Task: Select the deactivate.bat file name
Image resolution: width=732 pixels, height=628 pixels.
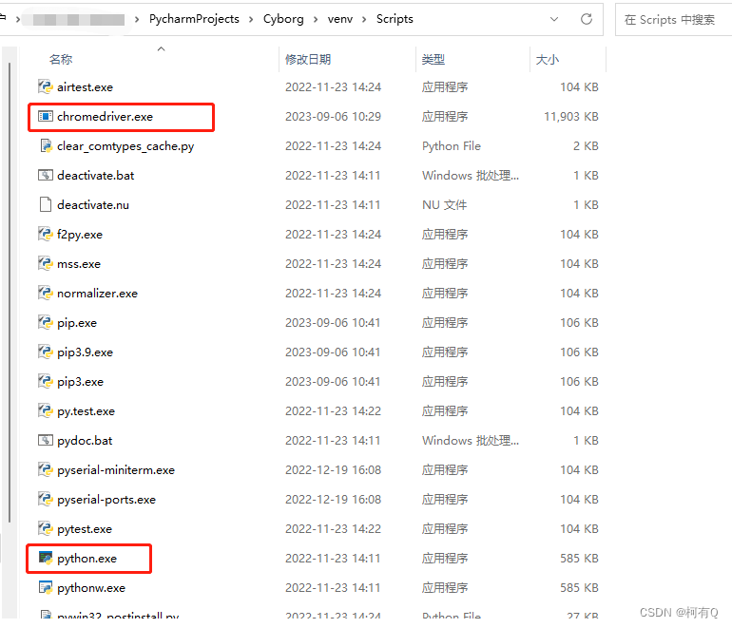Action: pos(96,176)
